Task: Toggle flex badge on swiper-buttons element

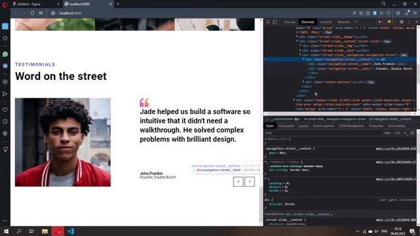Action: (371, 82)
